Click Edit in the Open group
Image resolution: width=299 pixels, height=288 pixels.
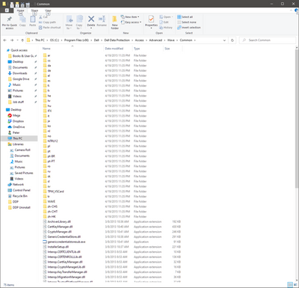point(164,22)
